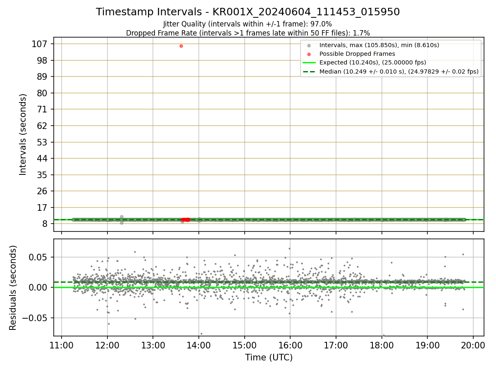Click the gray 'Intervals, max (105.850s)' legend marker

pos(309,45)
